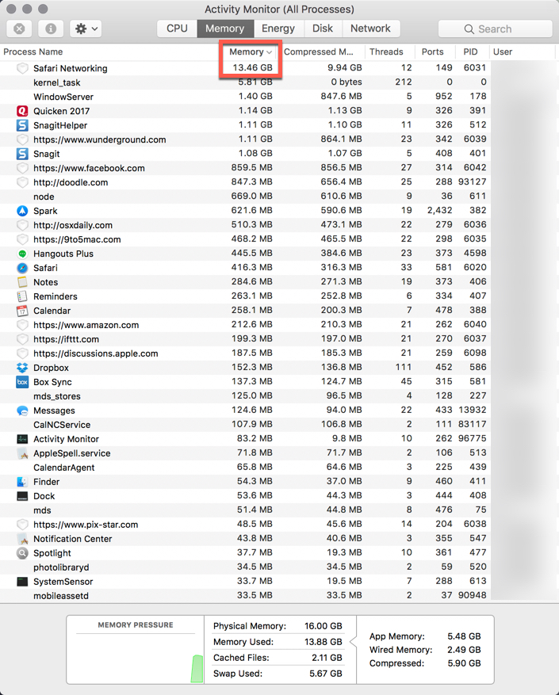Select the Hangouts Plus icon
The image size is (559, 695).
[x=22, y=254]
